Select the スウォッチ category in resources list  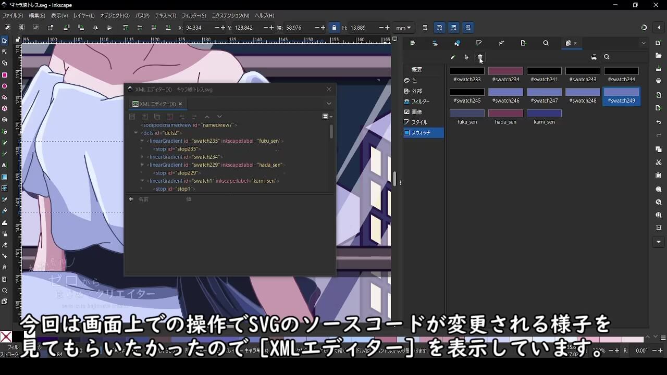point(424,133)
